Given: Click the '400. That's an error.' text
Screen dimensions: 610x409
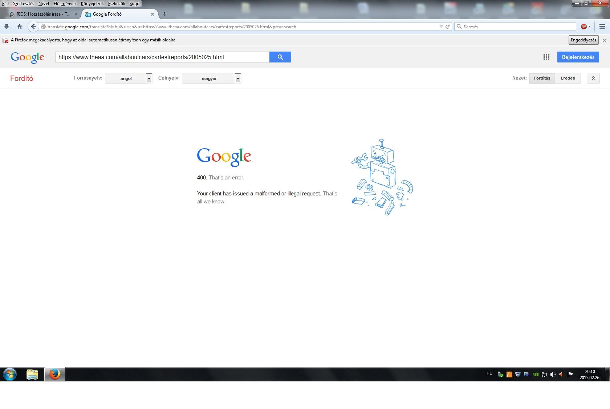Looking at the screenshot, I should (x=221, y=178).
